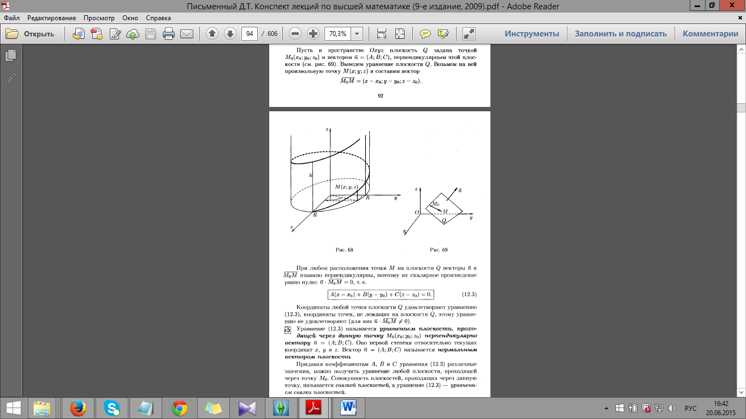The image size is (746, 419).
Task: Open the zoom level dropdown arrow
Action: [357, 34]
